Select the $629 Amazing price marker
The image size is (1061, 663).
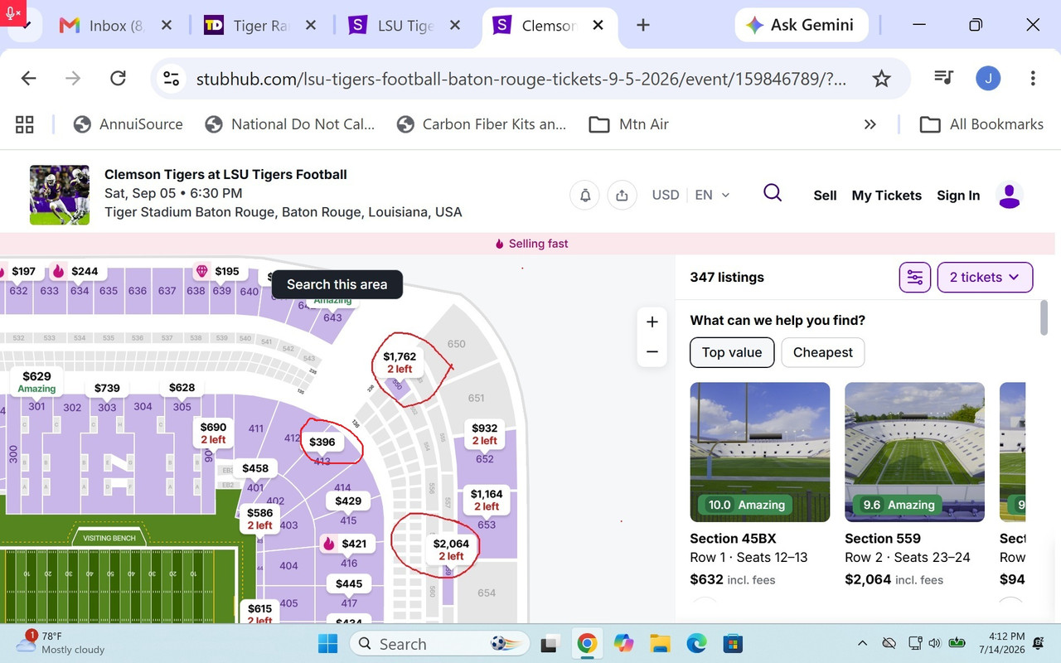click(36, 382)
